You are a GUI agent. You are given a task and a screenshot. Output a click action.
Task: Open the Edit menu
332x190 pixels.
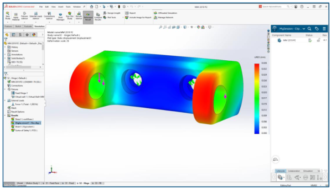click(x=47, y=7)
